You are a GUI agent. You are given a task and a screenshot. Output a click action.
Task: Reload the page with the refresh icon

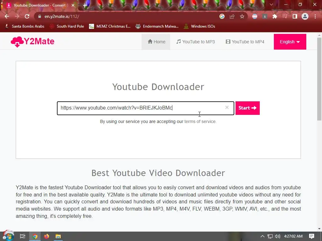point(27,16)
